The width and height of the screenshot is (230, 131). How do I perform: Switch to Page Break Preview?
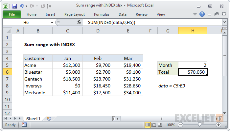(x=160, y=125)
